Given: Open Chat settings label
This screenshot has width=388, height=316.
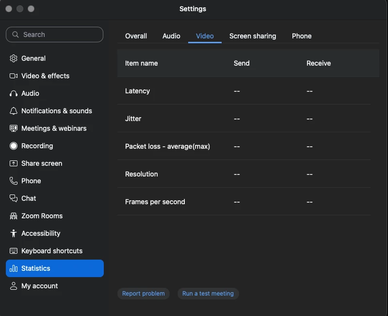Looking at the screenshot, I should (29, 198).
